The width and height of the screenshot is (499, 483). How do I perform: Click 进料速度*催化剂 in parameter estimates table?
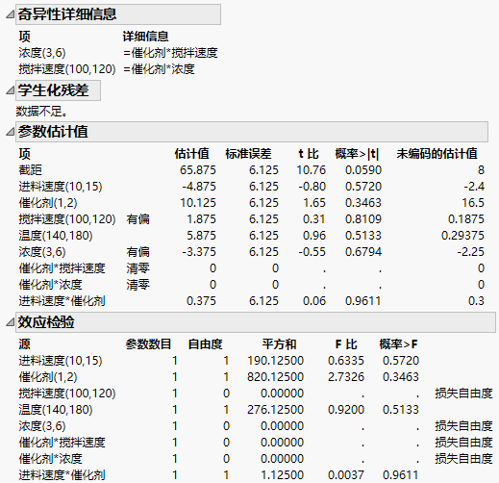point(62,301)
